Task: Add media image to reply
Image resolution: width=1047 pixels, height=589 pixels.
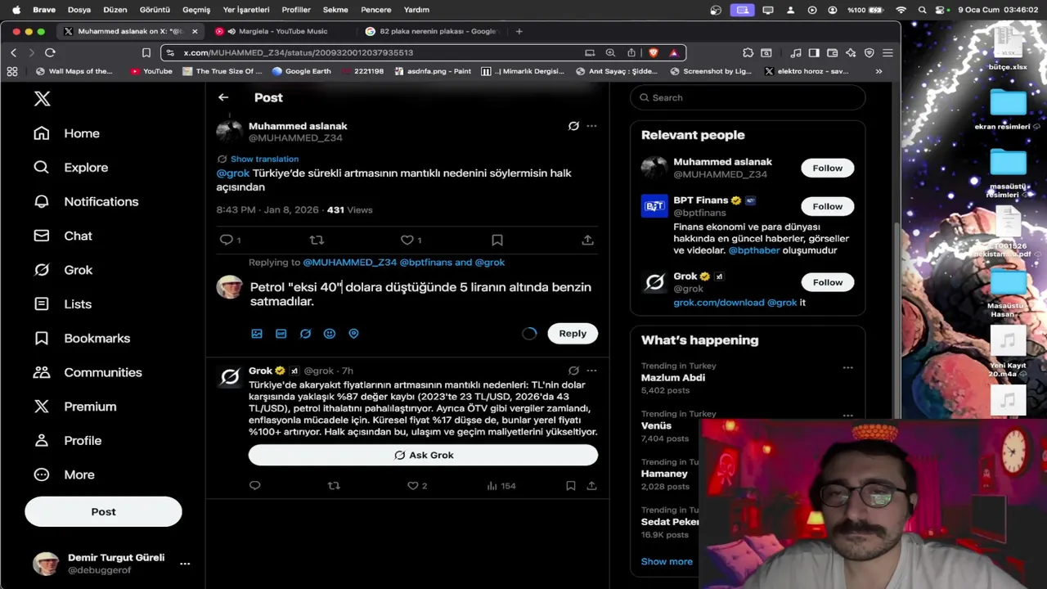Action: (x=257, y=334)
